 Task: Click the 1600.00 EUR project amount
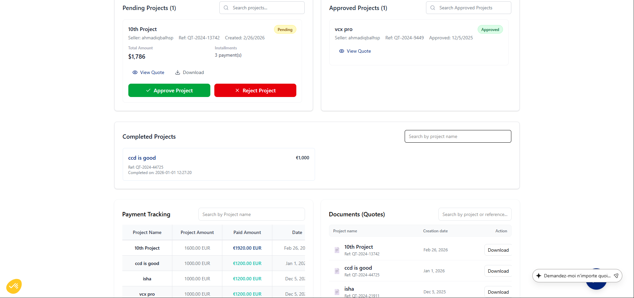coord(197,248)
